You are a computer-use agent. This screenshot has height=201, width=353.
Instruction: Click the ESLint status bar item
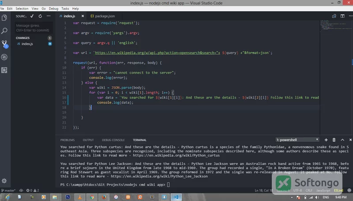point(338,190)
